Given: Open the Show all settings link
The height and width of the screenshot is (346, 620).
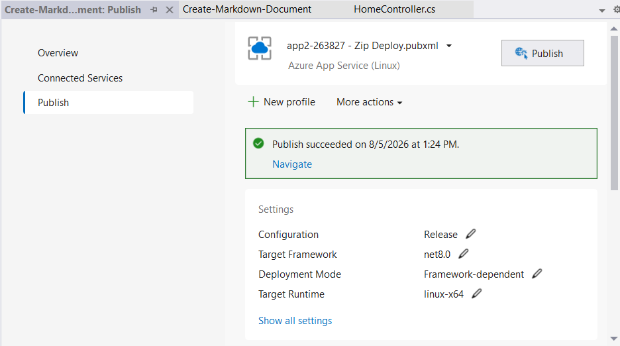Looking at the screenshot, I should tap(295, 321).
